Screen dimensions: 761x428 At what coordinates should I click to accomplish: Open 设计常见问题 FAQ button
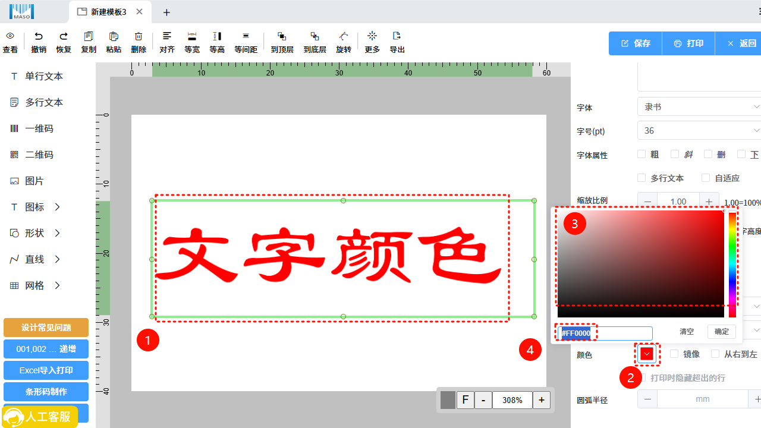tap(46, 328)
